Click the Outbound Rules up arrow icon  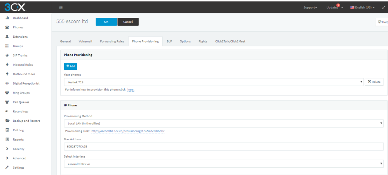[x=7, y=74]
